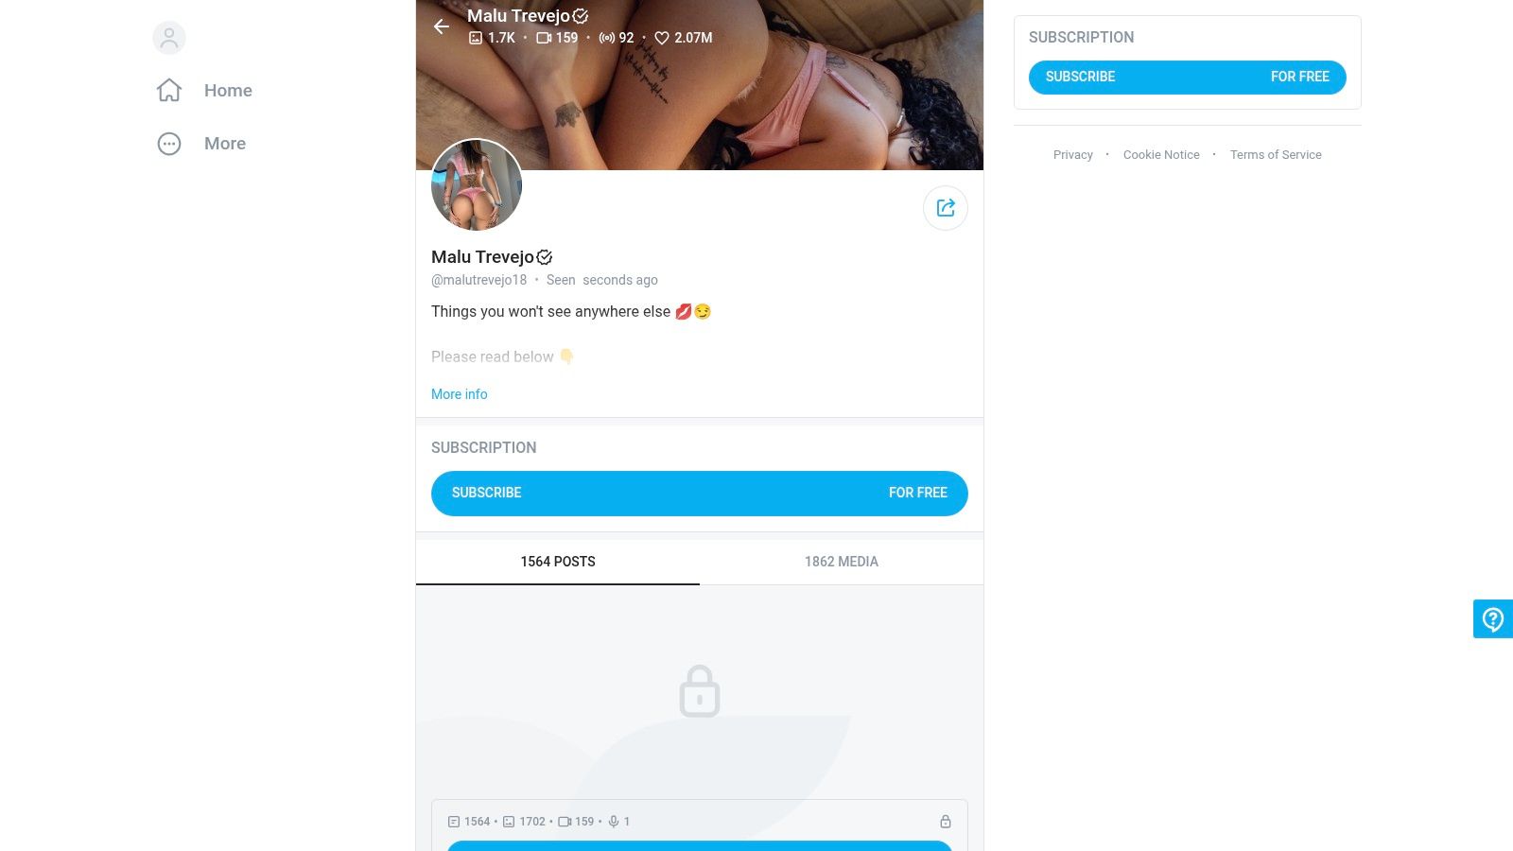The image size is (1513, 851).
Task: Click the back arrow in the header
Action: pyautogui.click(x=442, y=26)
